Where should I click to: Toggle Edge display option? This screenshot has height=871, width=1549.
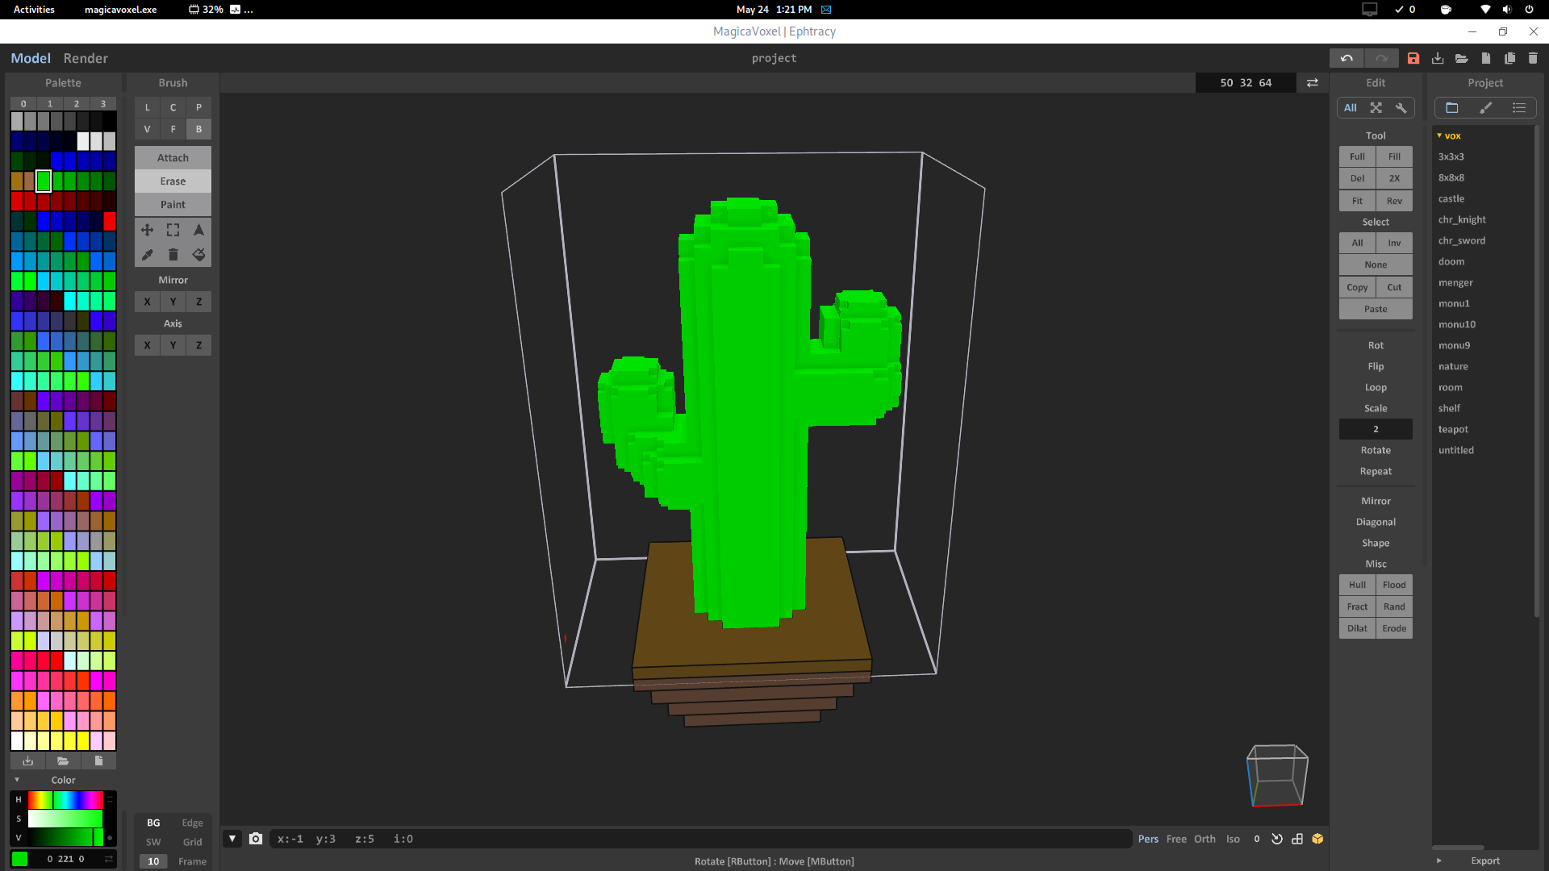pos(192,823)
